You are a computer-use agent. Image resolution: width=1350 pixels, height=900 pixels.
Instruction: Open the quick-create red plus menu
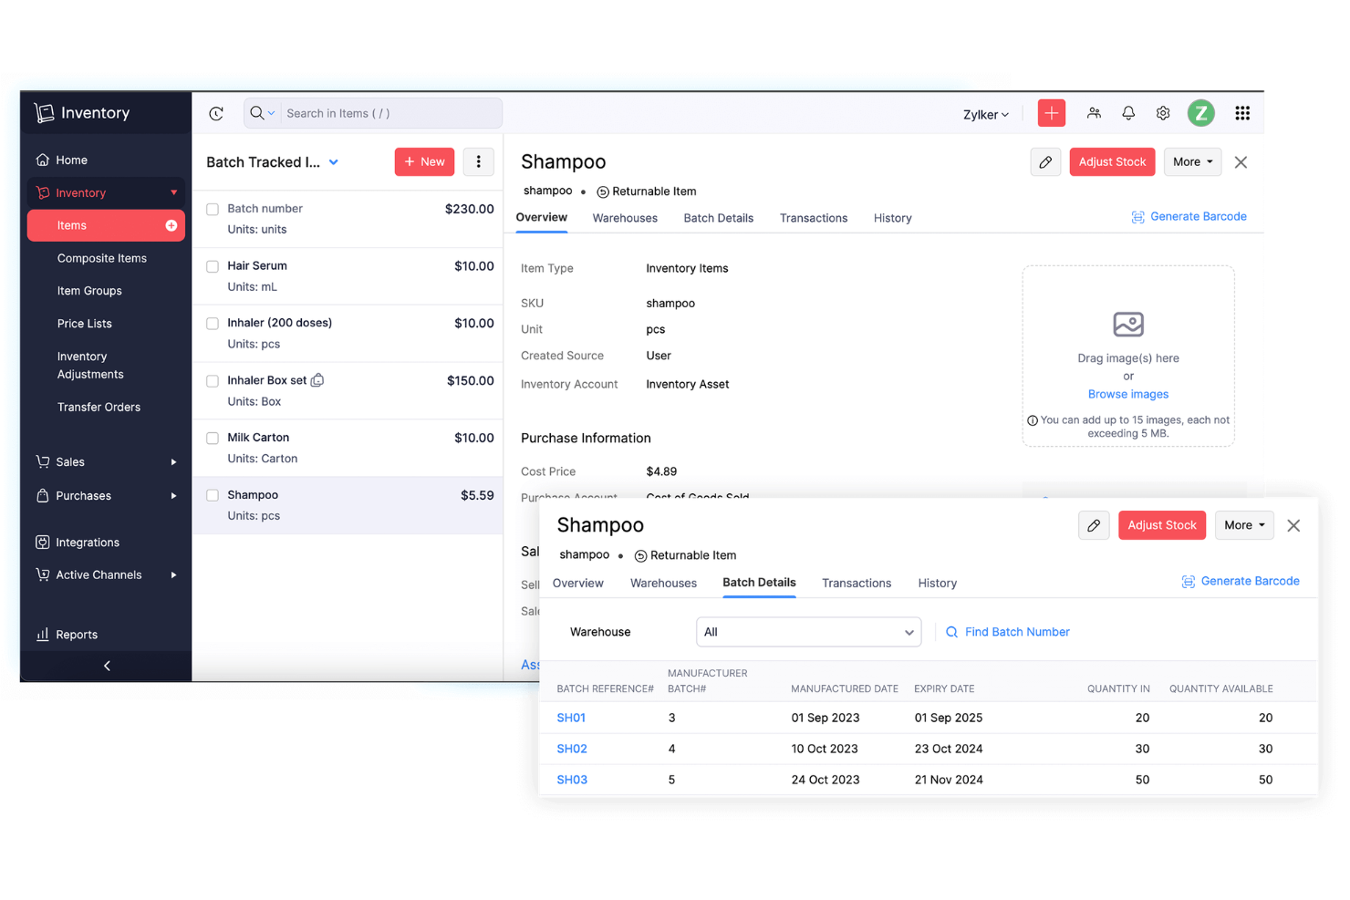coord(1051,113)
